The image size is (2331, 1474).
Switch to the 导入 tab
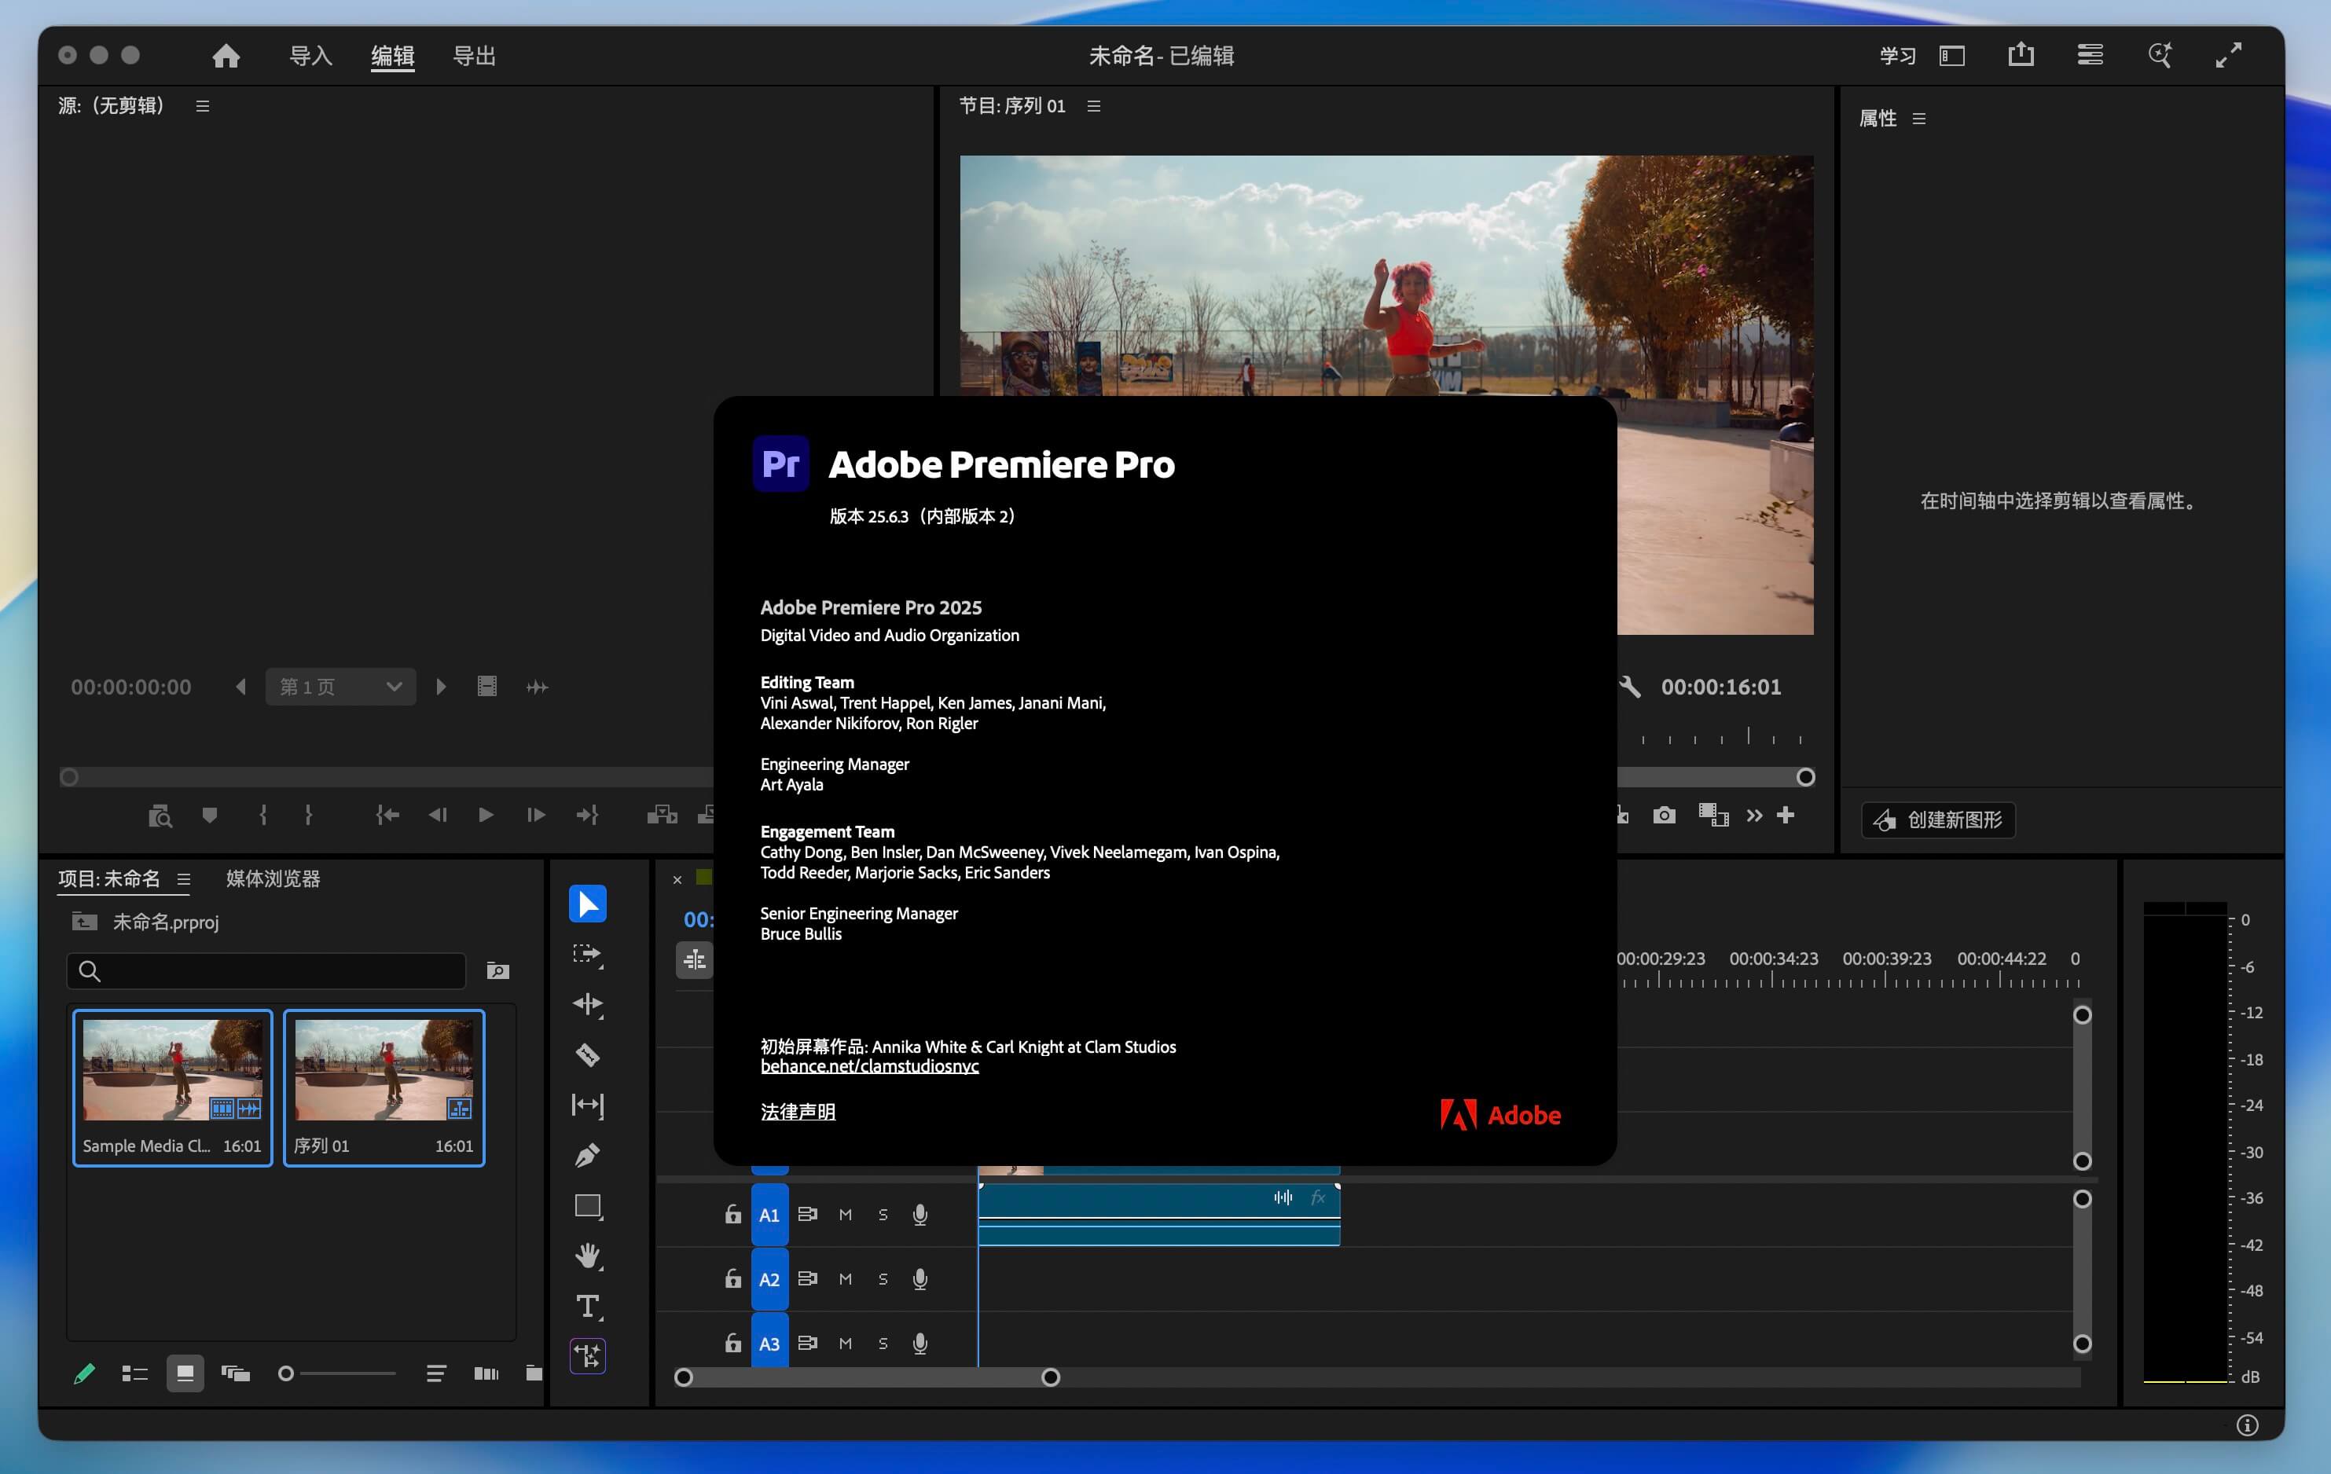point(310,56)
